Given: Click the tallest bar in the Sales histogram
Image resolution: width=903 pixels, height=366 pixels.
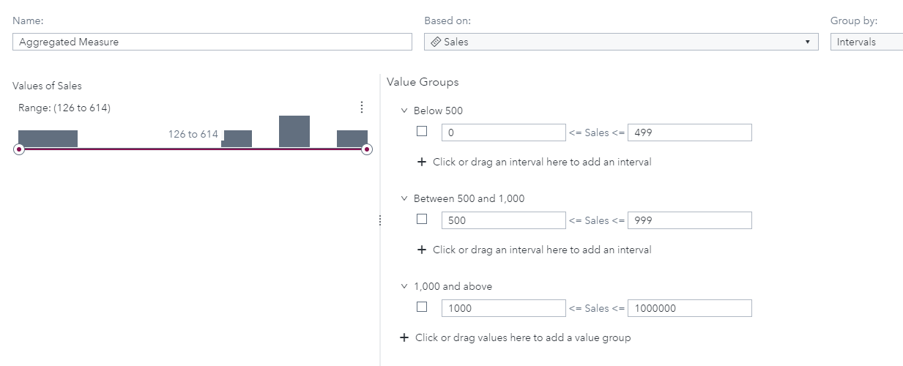Looking at the screenshot, I should click(294, 131).
